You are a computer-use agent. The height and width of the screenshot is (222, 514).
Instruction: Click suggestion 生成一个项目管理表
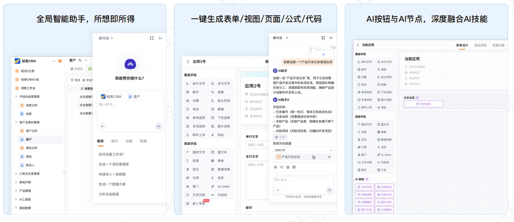coord(114,164)
